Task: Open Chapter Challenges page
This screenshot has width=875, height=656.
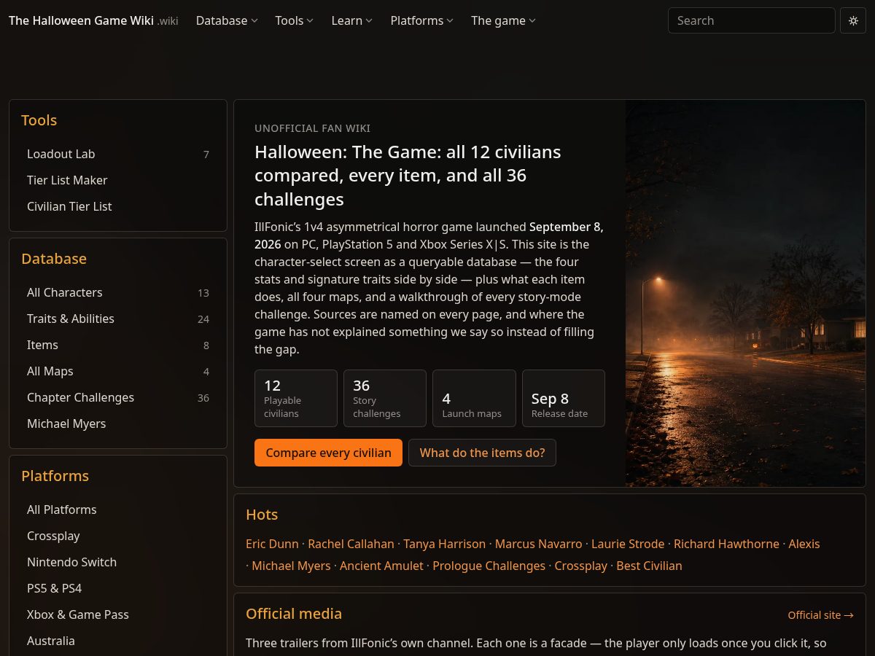Action: pos(118,397)
